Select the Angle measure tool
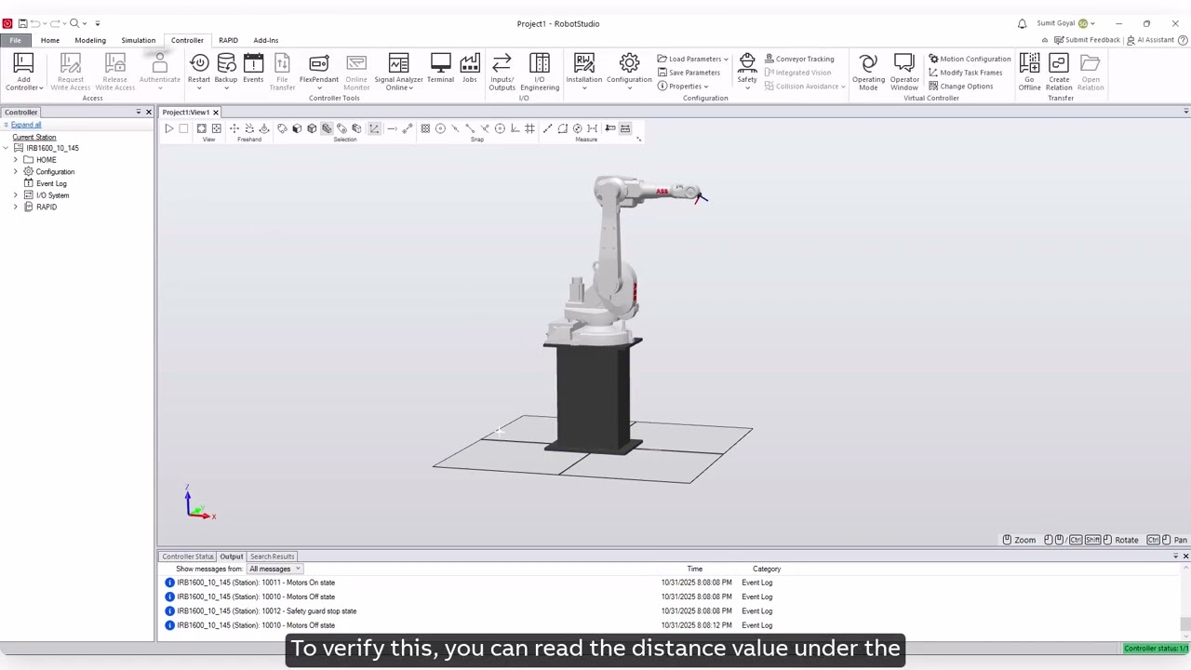Screen dimensions: 1191x670 point(562,128)
